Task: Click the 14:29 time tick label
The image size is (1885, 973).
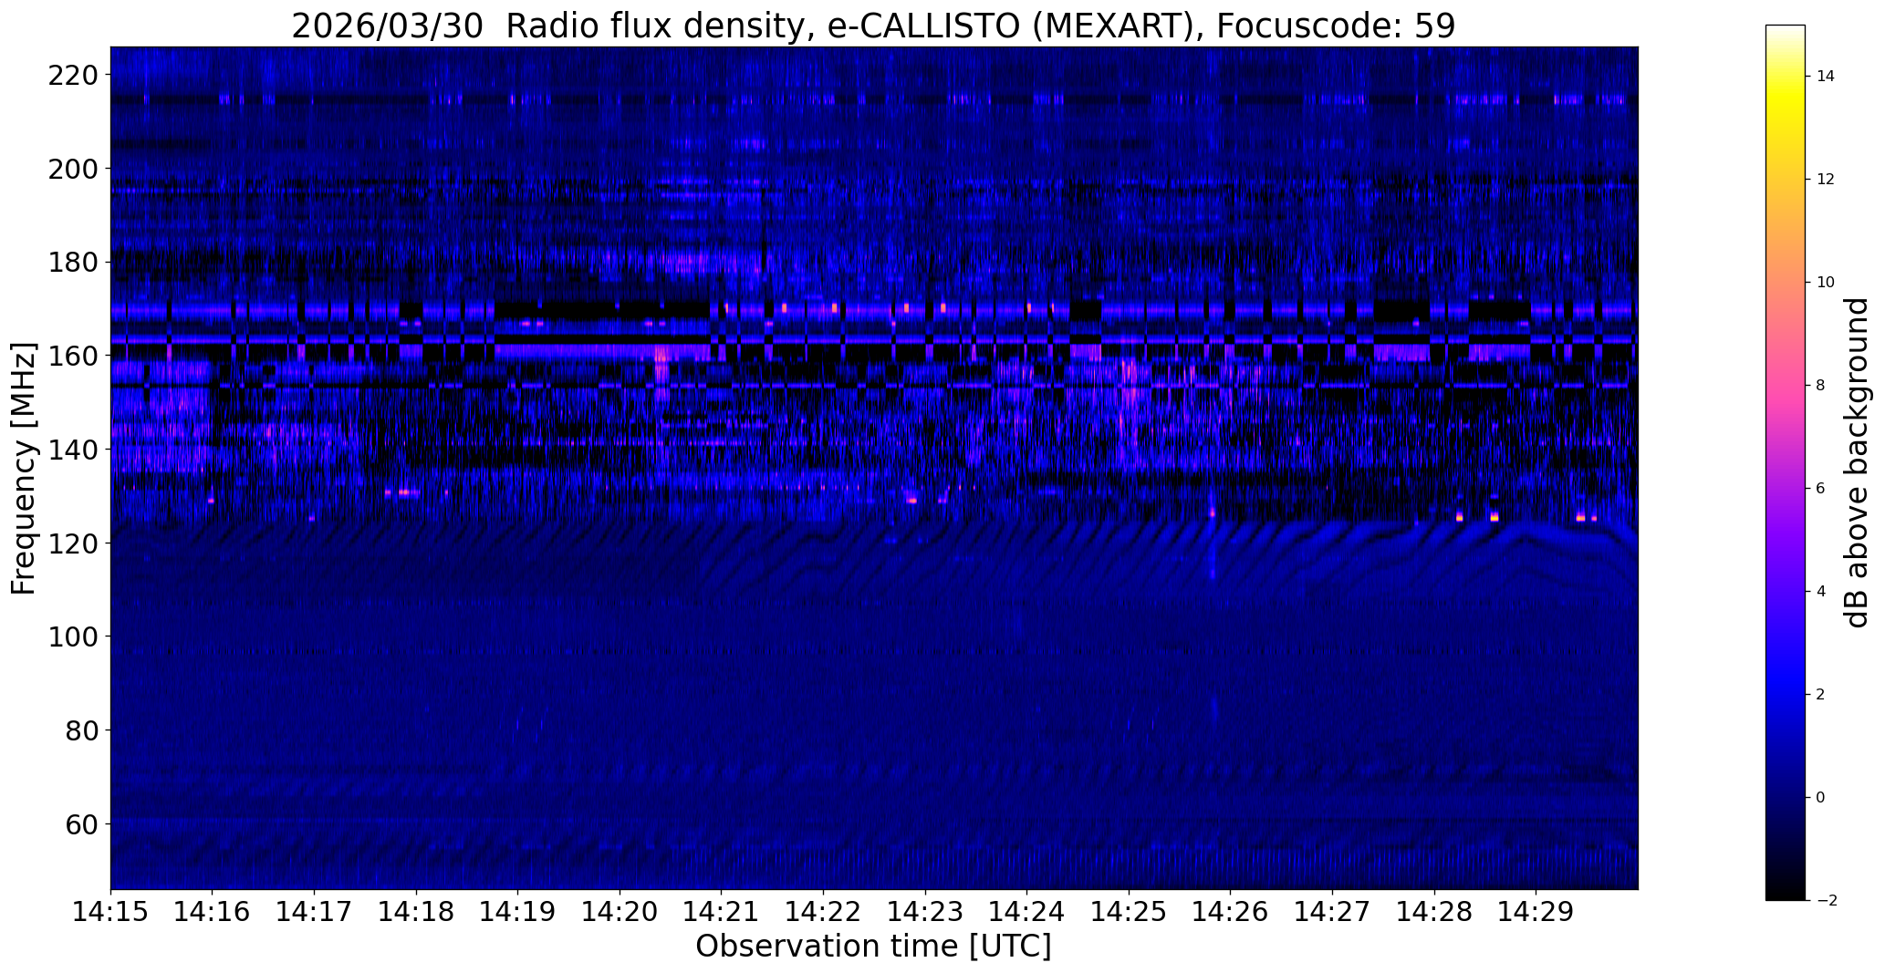Action: [1536, 912]
